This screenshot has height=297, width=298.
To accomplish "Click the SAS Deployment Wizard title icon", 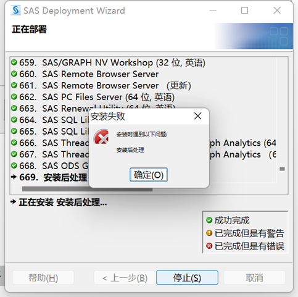I will [x=15, y=10].
